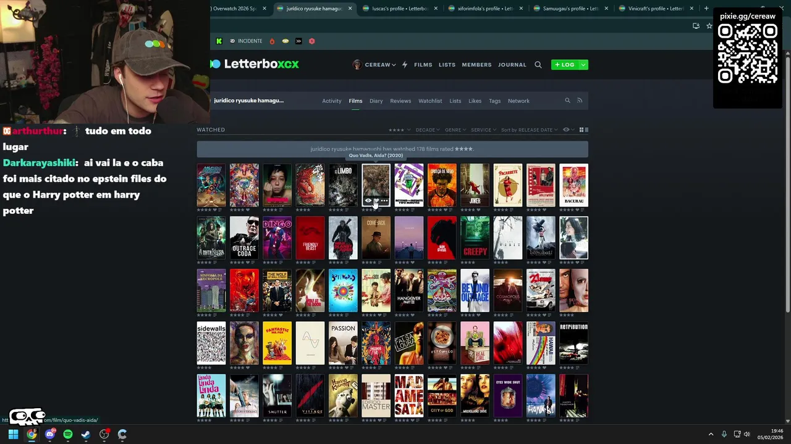The height and width of the screenshot is (444, 791).
Task: Open the profile Network tab
Action: pos(518,101)
